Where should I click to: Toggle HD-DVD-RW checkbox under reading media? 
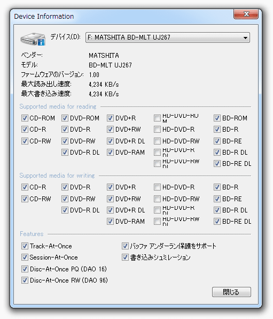click(x=157, y=141)
